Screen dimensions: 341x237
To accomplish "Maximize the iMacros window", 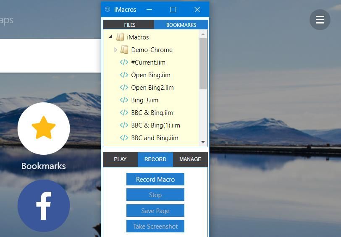I will 173,10.
